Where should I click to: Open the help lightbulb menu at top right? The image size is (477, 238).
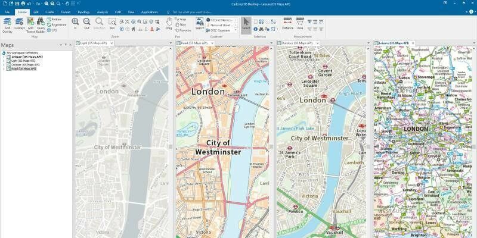coord(471,12)
